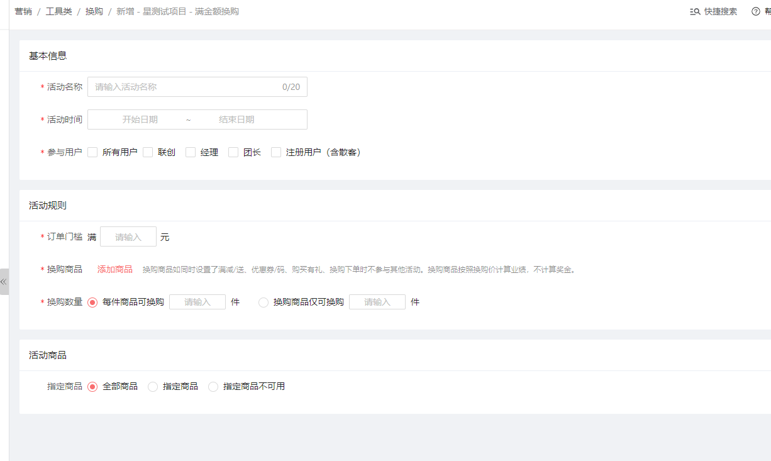771x461 pixels.
Task: Click the quick search icon
Action: 695,11
